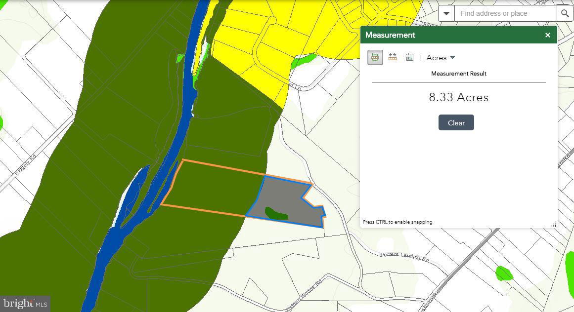Open the Acres unit dropdown

(x=441, y=58)
